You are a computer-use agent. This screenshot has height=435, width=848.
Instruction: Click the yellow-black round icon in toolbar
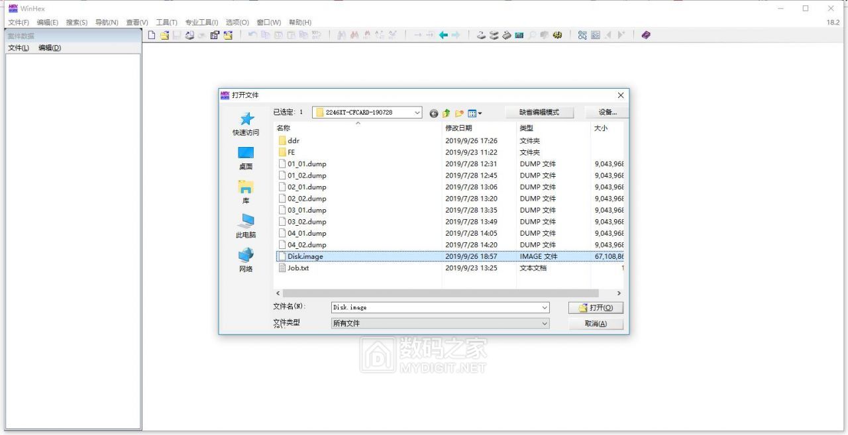pos(556,35)
